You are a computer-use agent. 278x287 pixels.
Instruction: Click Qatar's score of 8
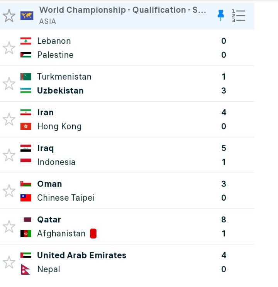tap(224, 220)
